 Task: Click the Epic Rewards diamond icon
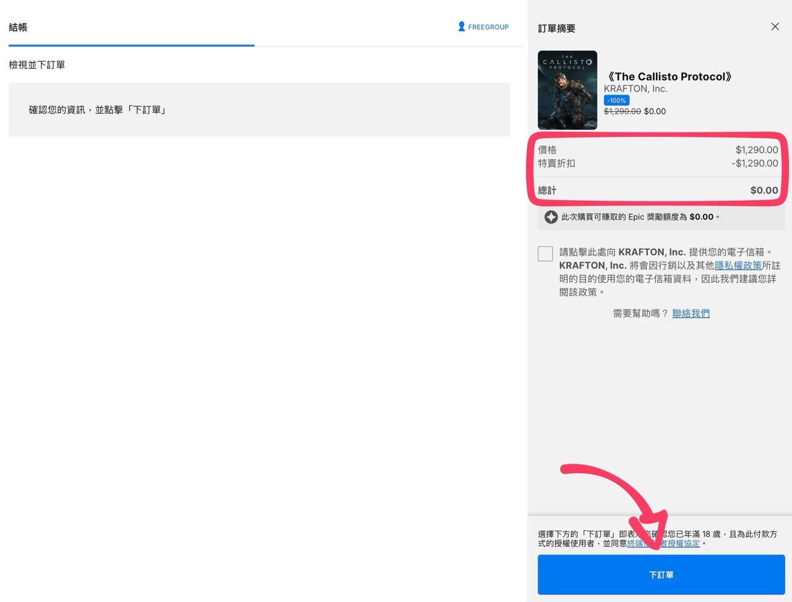[x=551, y=217]
